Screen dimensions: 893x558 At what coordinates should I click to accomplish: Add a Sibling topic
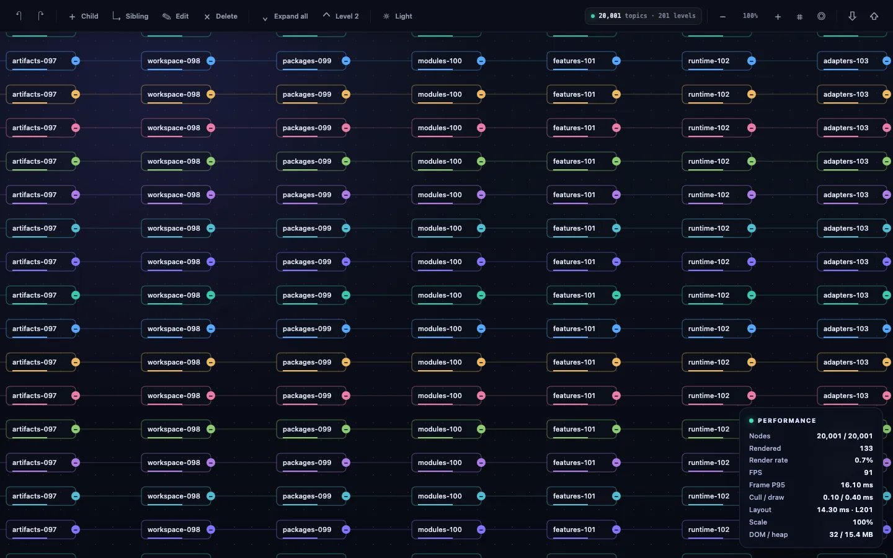[130, 16]
